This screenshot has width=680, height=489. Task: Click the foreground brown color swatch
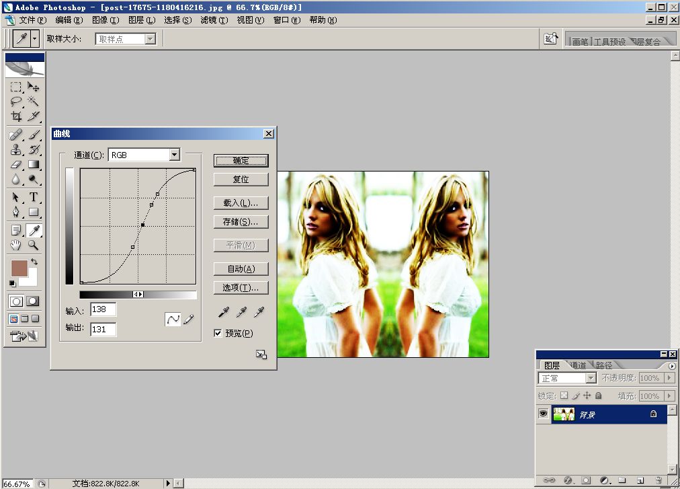18,268
